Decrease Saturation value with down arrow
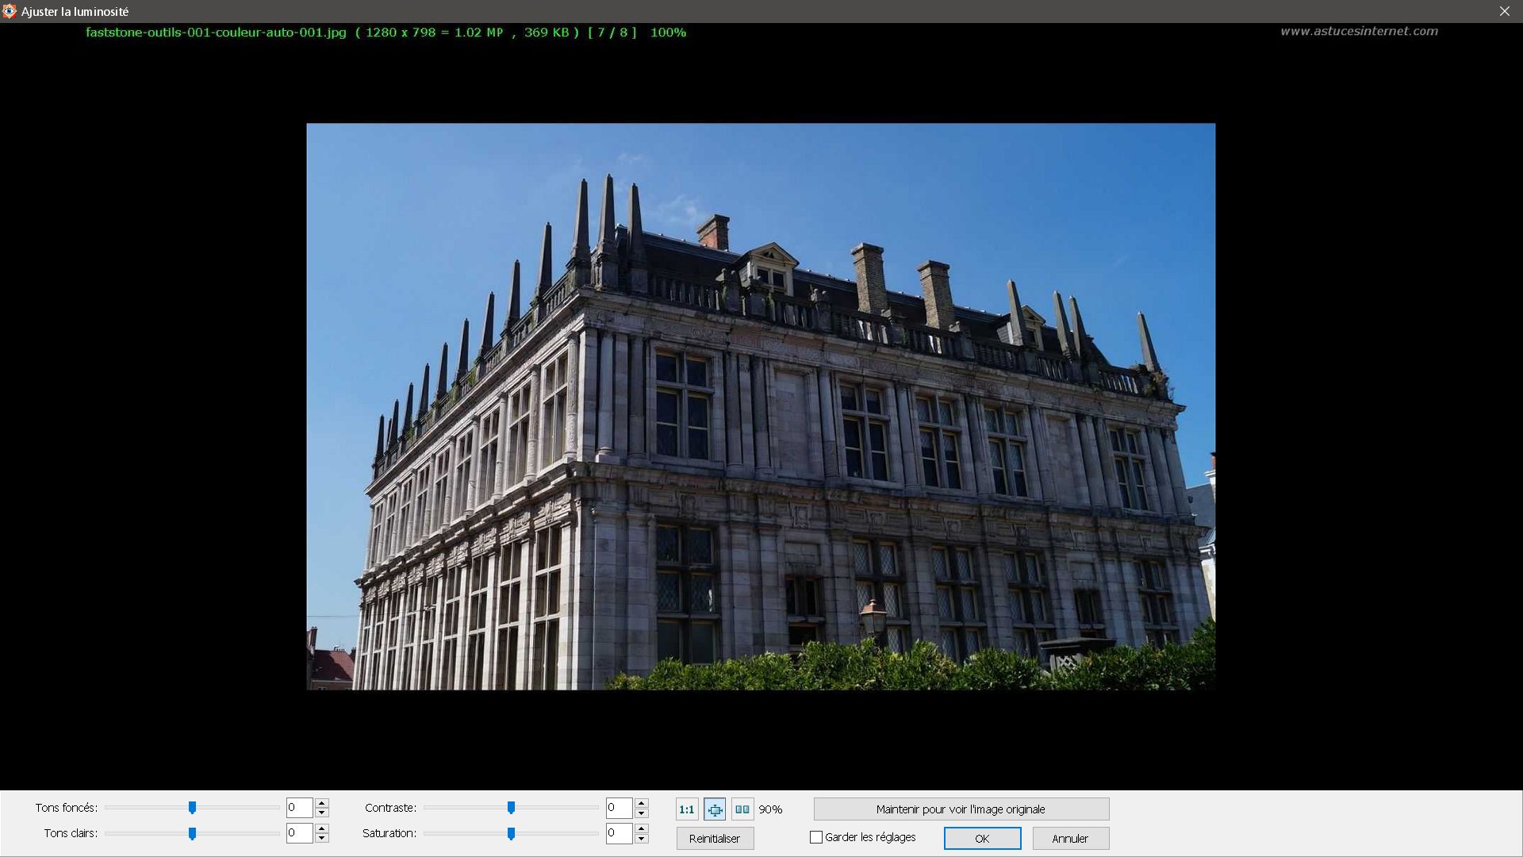 642,838
